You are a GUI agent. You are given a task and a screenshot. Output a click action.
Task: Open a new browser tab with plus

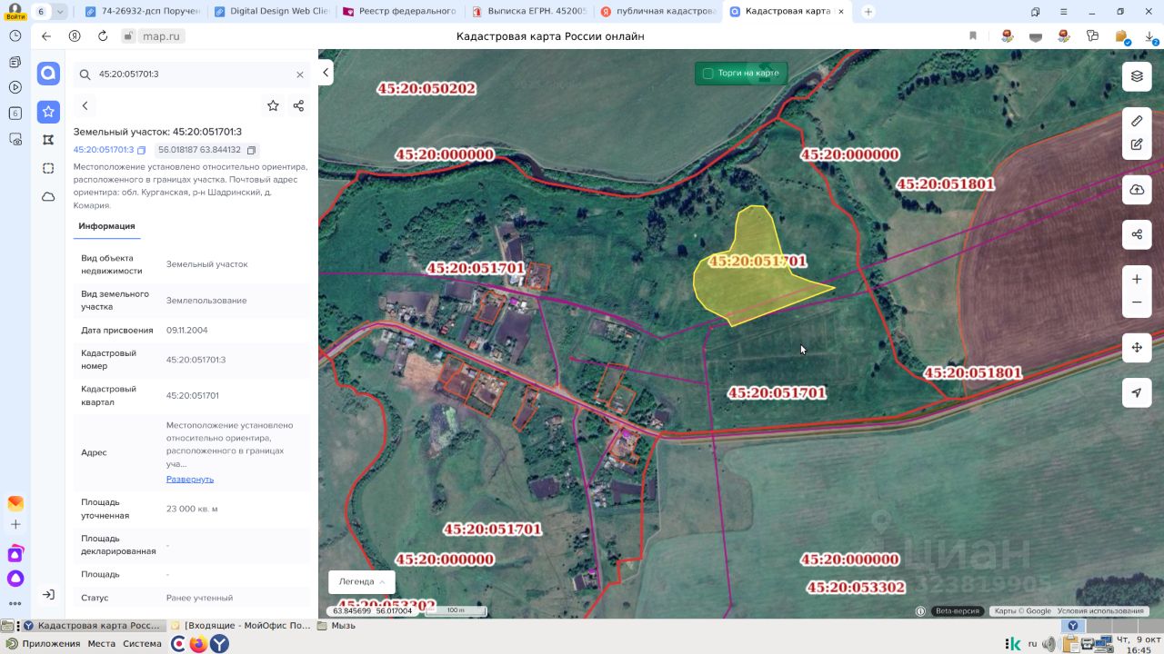click(x=868, y=12)
